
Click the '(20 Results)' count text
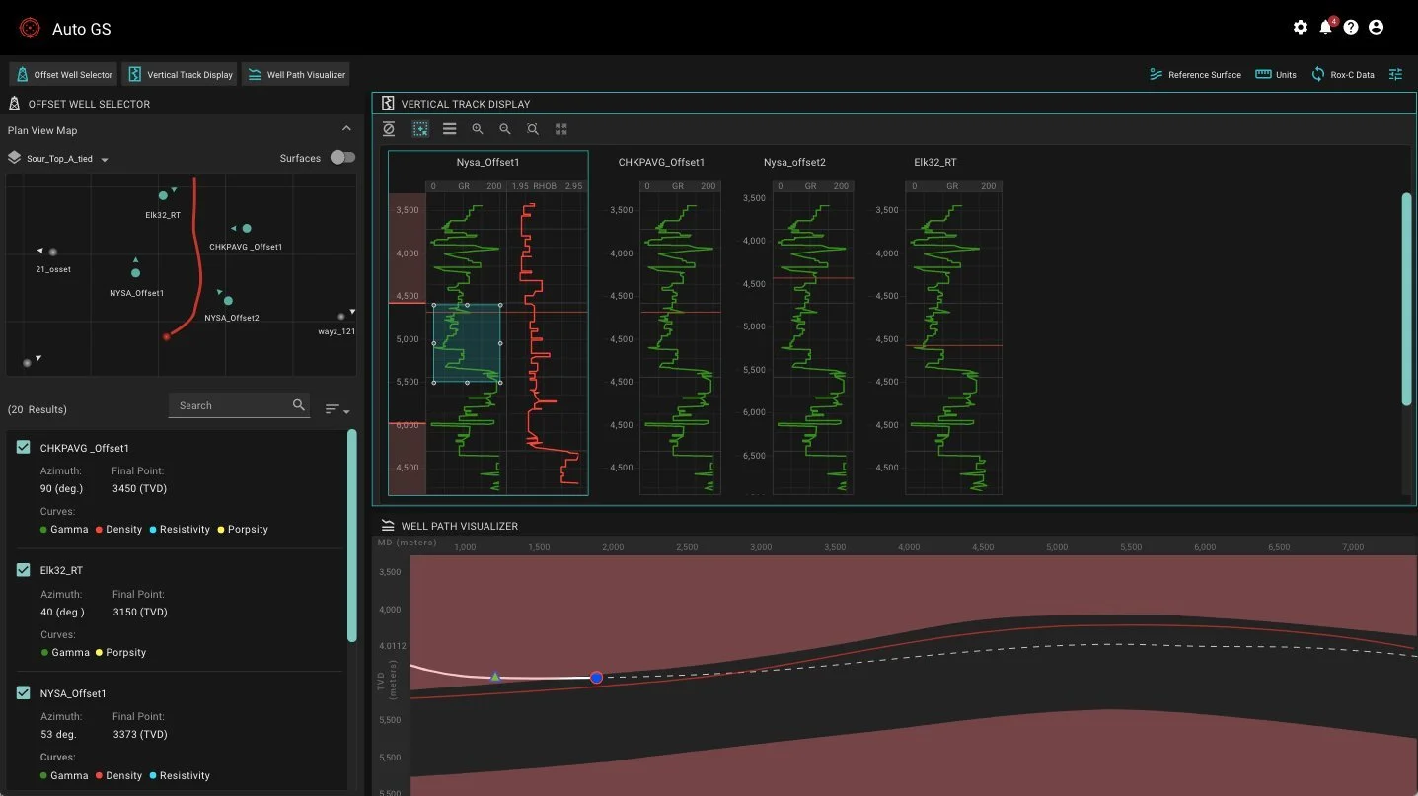click(x=37, y=409)
